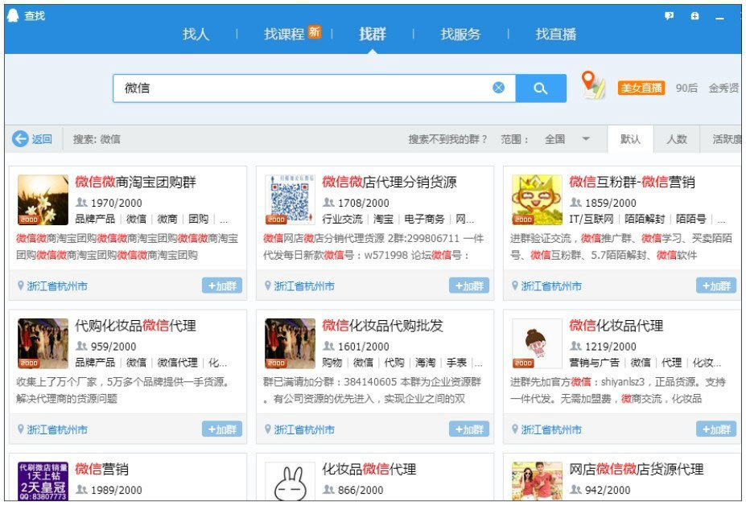Click 浙江省杭州市 location under 代购化妆品微信代理

coord(56,430)
